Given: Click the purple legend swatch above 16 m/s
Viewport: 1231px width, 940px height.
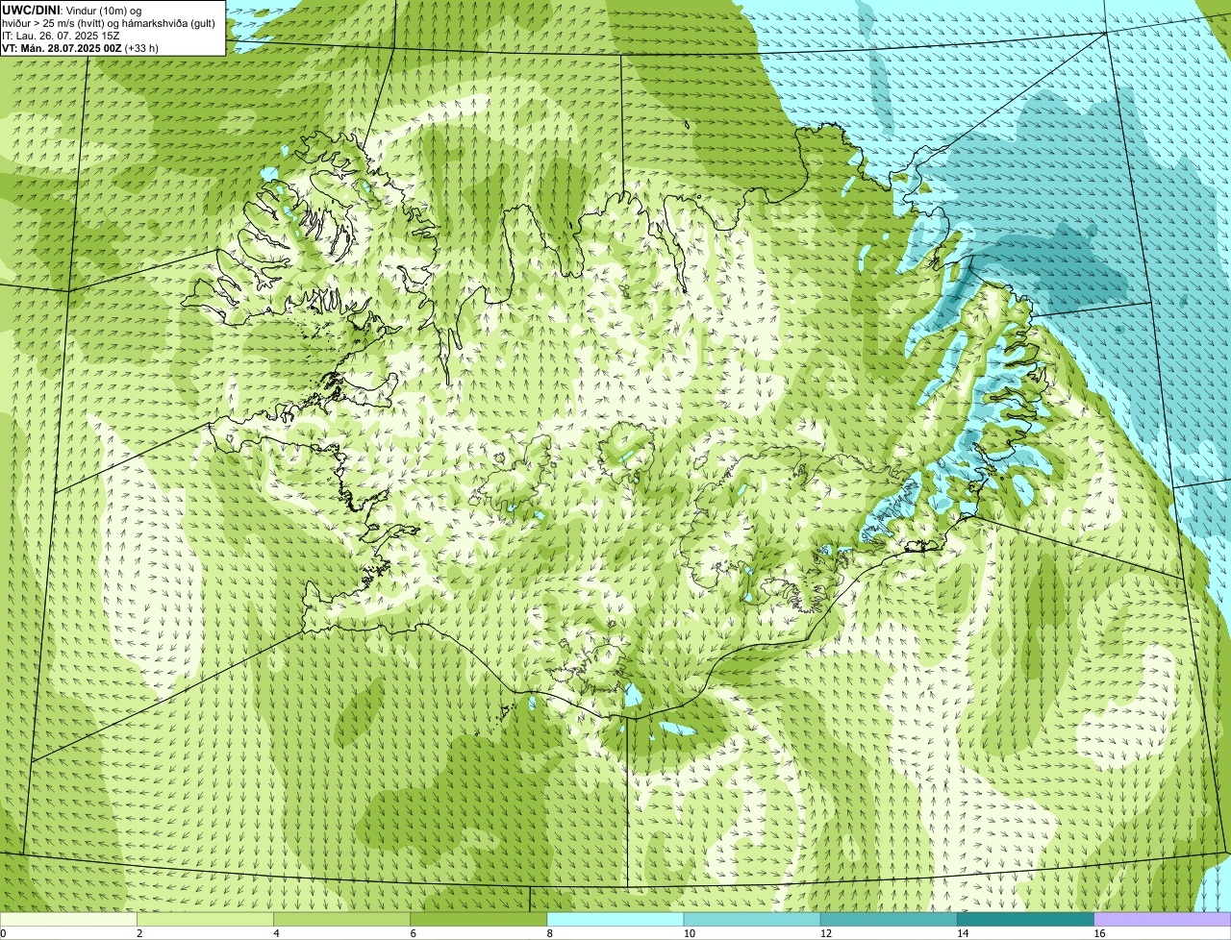Looking at the screenshot, I should 1163,920.
